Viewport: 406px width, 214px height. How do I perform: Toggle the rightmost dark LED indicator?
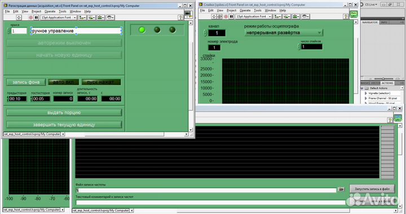[173, 30]
